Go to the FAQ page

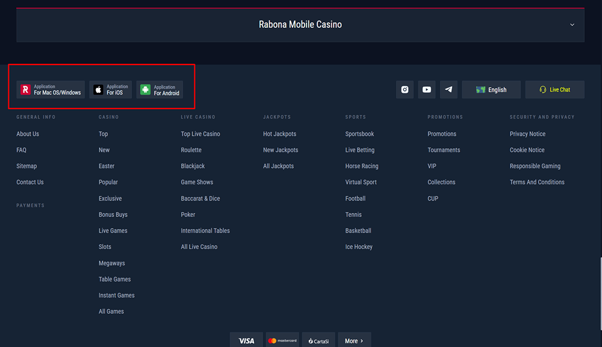[x=22, y=150]
